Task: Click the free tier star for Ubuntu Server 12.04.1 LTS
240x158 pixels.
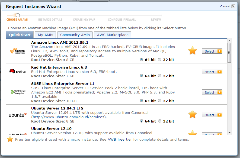Action: click(192, 114)
